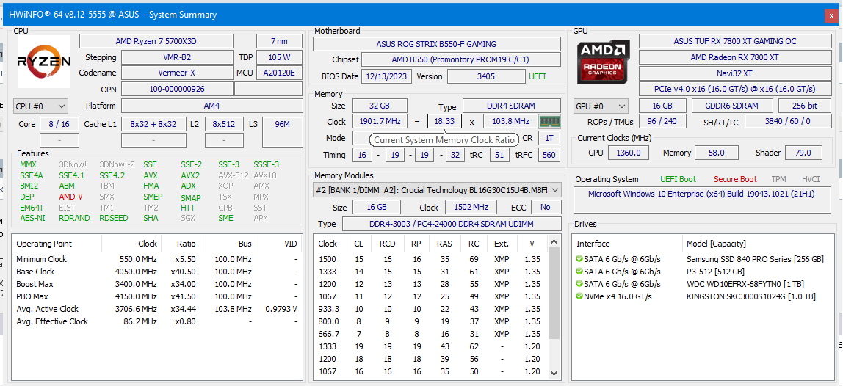Click the Navi32 XT GPU codename field
The width and height of the screenshot is (843, 386).
(735, 73)
